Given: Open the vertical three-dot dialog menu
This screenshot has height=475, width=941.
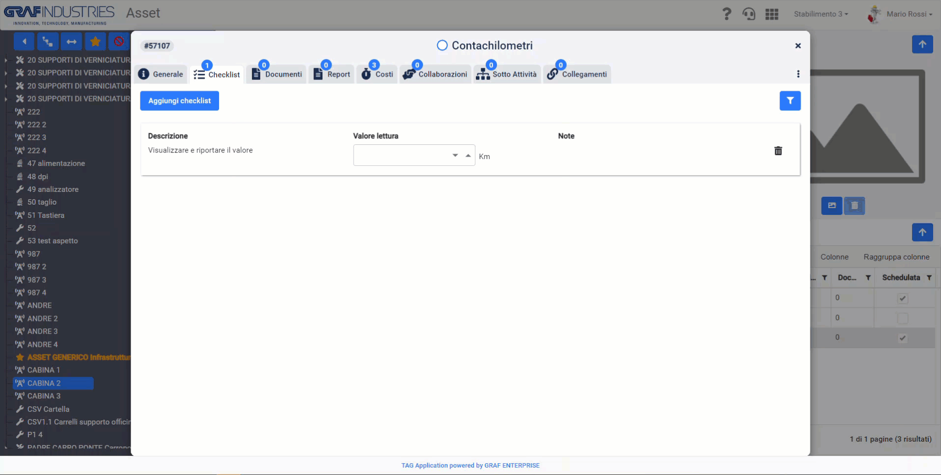Looking at the screenshot, I should (x=798, y=74).
